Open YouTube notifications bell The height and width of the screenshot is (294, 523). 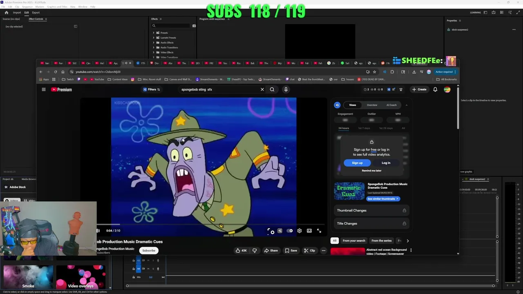pyautogui.click(x=435, y=89)
